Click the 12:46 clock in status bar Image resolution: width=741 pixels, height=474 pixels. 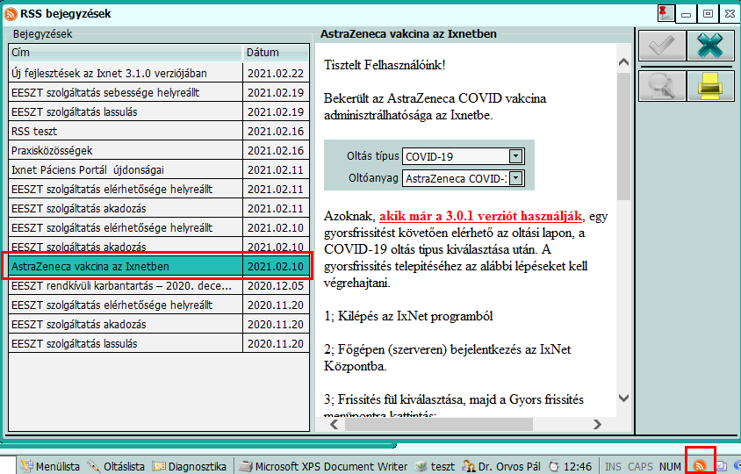(x=571, y=466)
